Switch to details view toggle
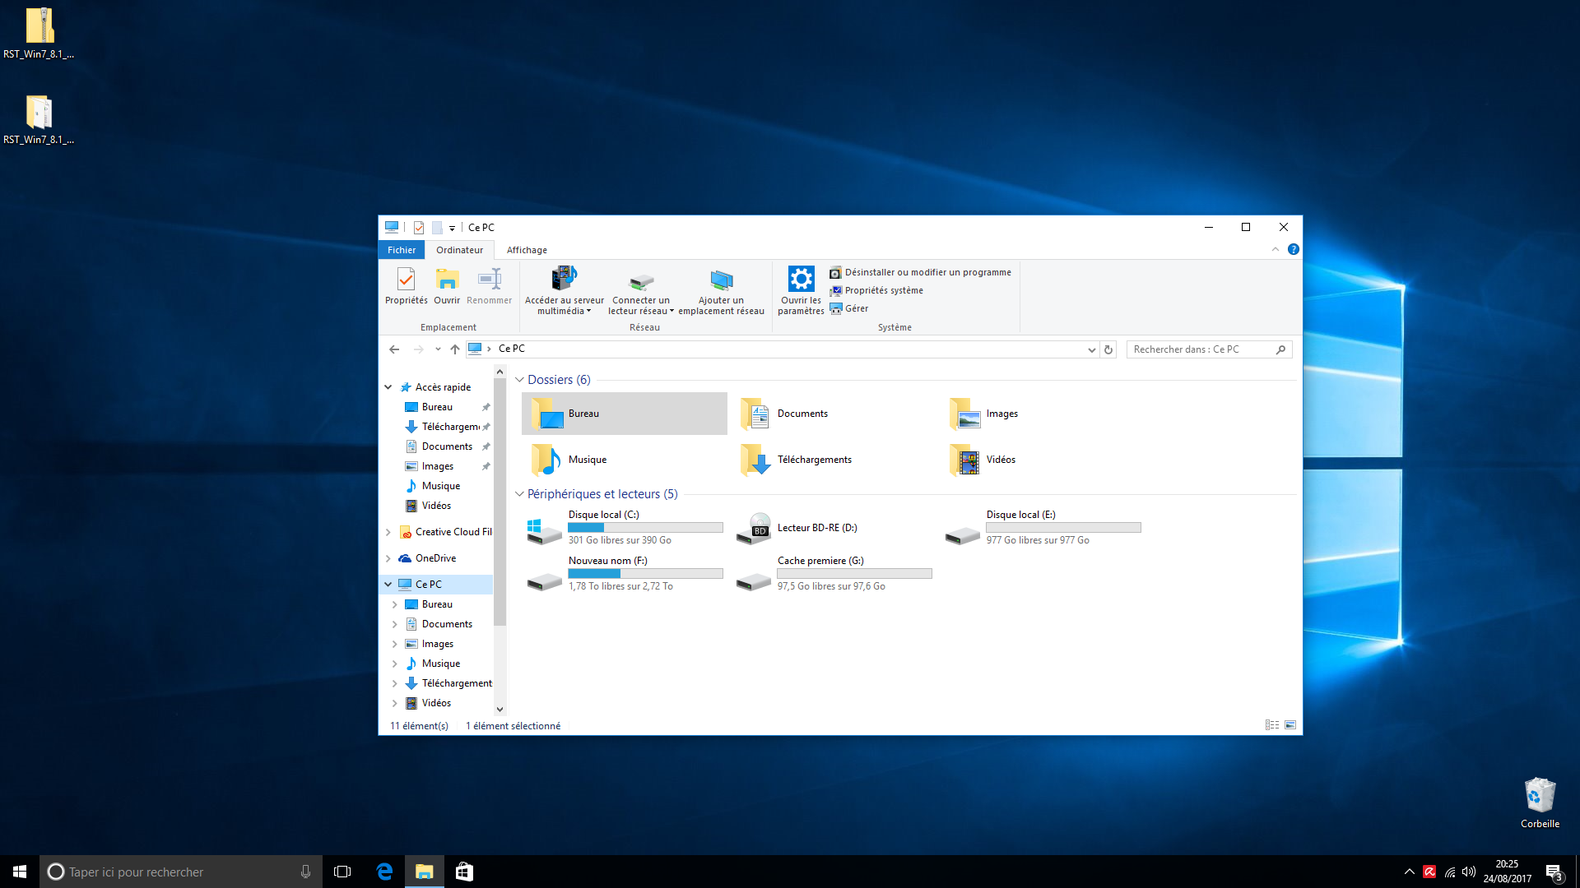 1272,725
